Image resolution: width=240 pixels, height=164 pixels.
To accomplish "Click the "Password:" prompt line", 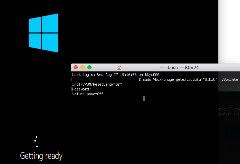I will 81,89.
